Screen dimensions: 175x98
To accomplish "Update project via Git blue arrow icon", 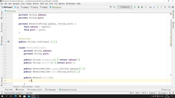I will point(154,7).
